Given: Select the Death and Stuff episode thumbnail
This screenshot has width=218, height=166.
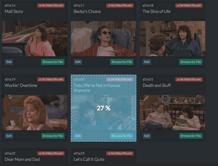Looking at the screenshot, I should (x=173, y=113).
